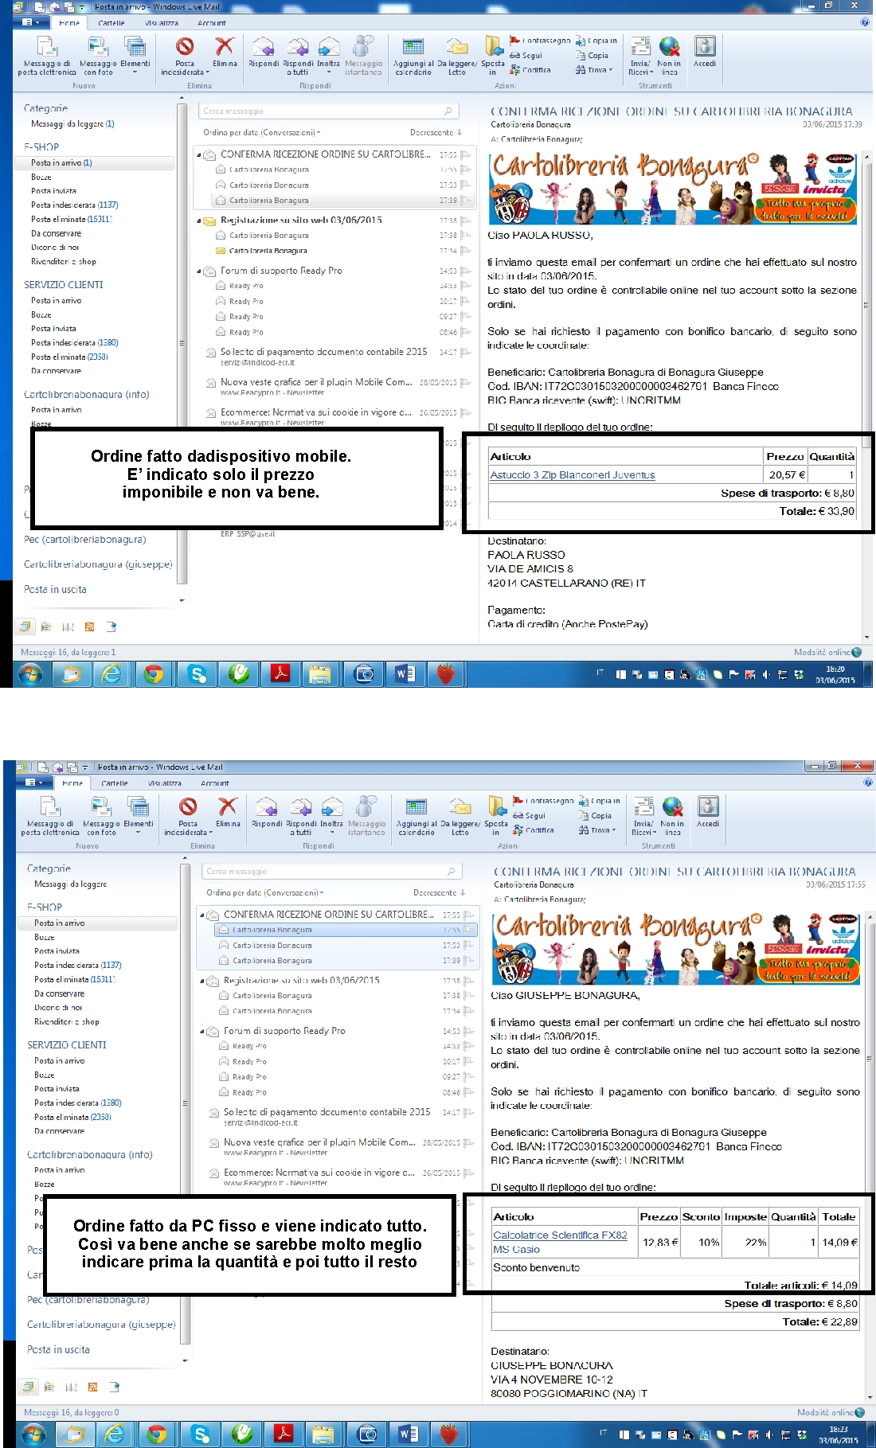
Task: Click 'Messaggio con foto' icon in upper window
Action: click(x=96, y=46)
